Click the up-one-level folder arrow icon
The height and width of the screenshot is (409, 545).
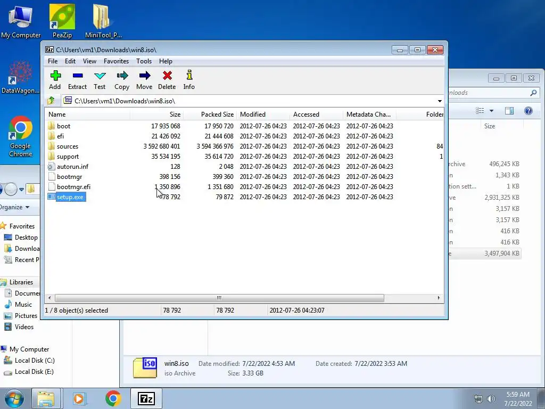pos(51,101)
